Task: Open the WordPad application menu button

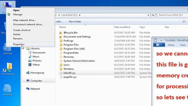Action: point(159,45)
